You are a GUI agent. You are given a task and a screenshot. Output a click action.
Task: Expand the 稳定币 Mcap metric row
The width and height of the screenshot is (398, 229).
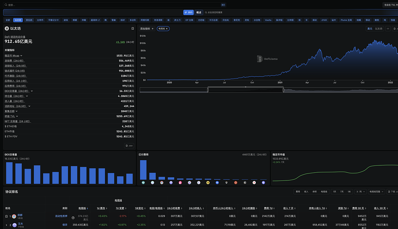21,56
